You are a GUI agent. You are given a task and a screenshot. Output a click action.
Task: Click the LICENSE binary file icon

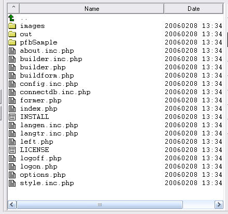coord(12,150)
